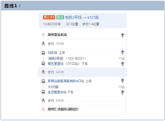Image resolution: width=165 pixels, height=121 pixels.
Task: Open 紫荆山路航海路地铁a口 stop link
Action: (x=64, y=81)
